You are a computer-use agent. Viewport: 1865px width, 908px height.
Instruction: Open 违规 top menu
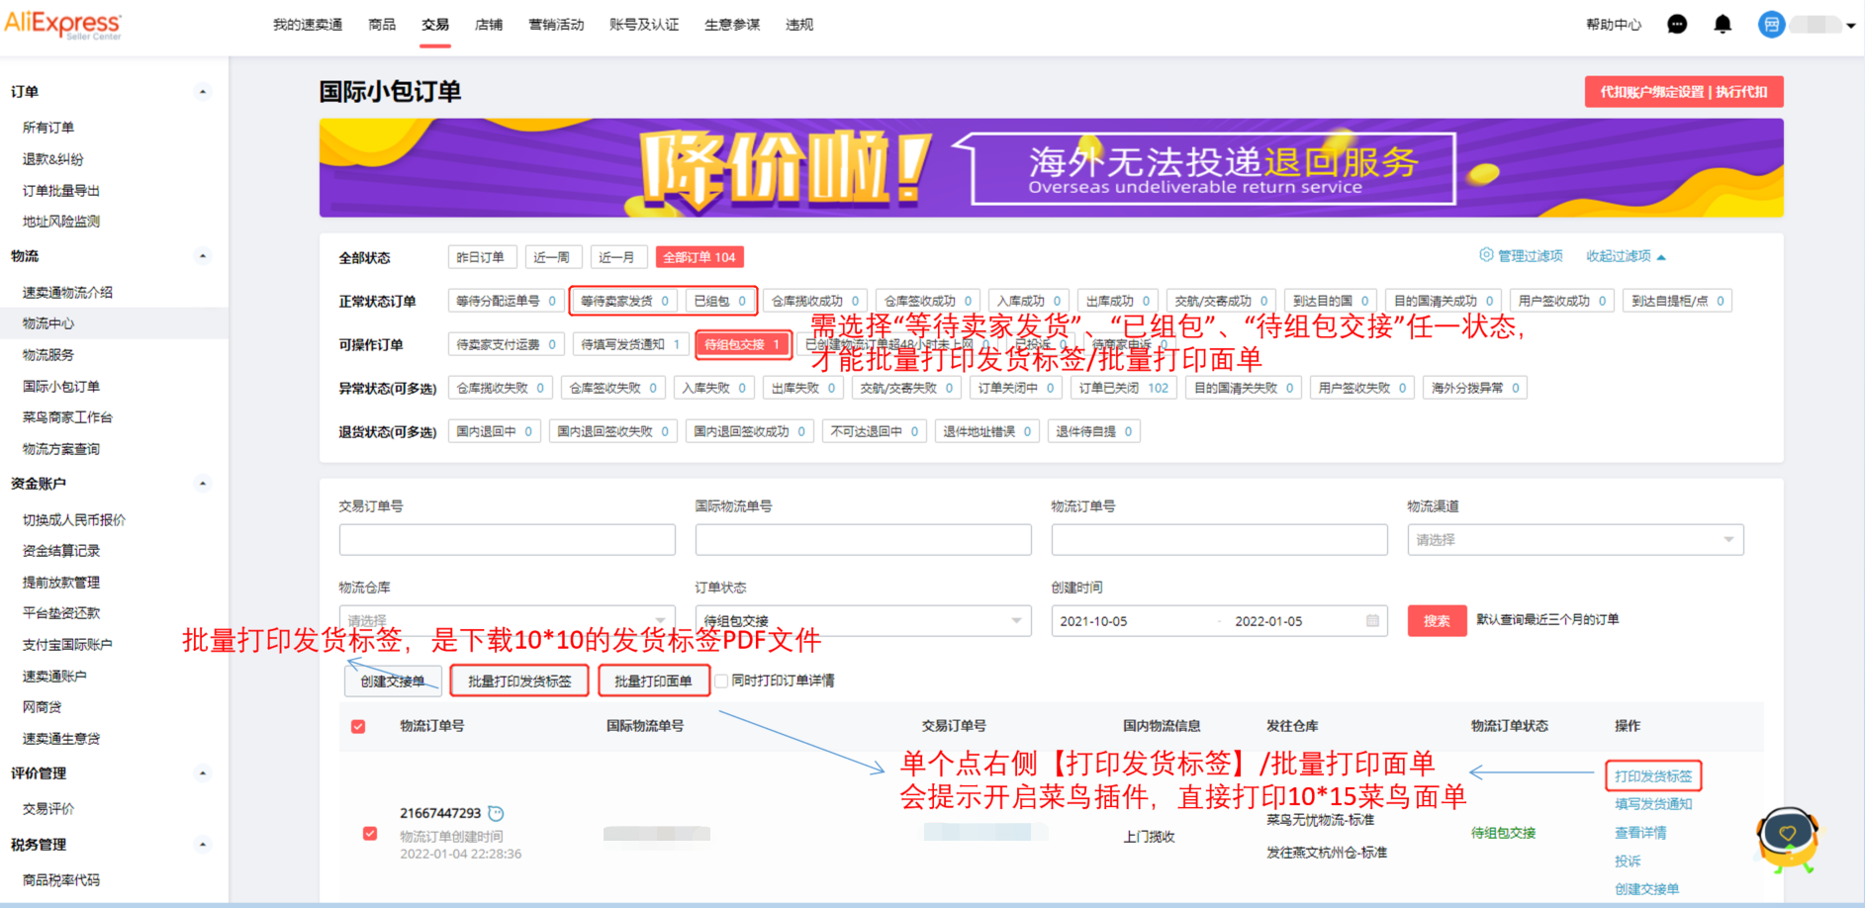coord(799,25)
